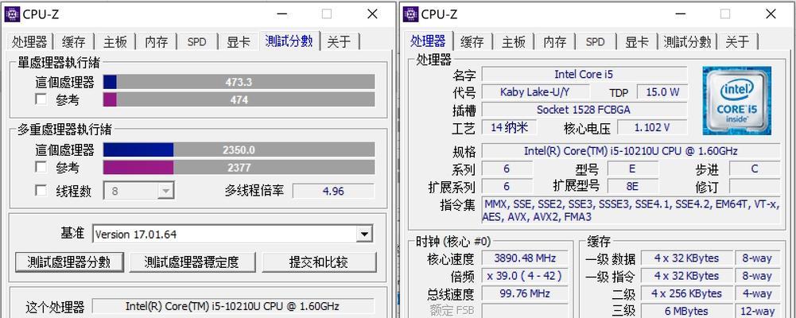Tick the single-thread 參考 checkbox

41,99
